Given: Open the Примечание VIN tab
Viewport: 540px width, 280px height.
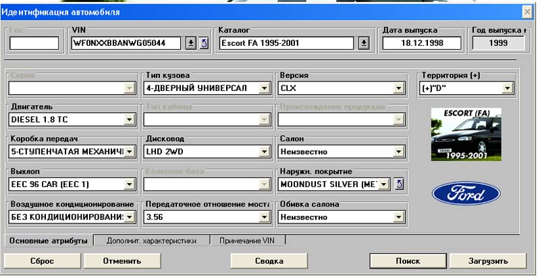Looking at the screenshot, I should [247, 240].
